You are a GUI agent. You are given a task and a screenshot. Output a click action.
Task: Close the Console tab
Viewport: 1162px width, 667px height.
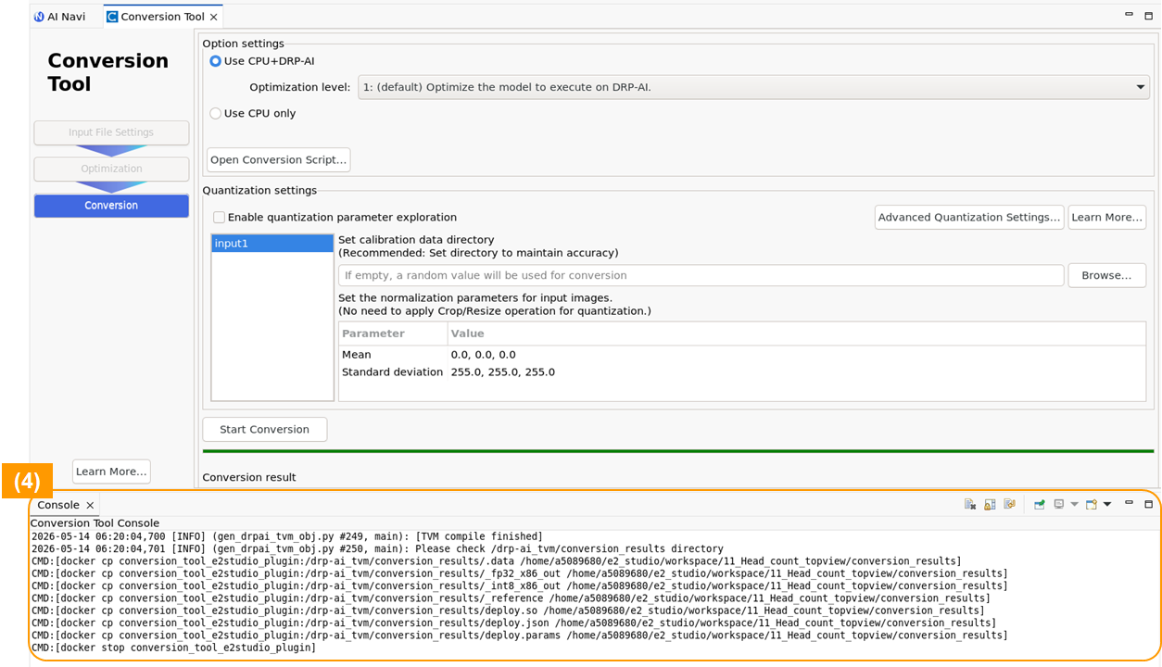coord(90,505)
